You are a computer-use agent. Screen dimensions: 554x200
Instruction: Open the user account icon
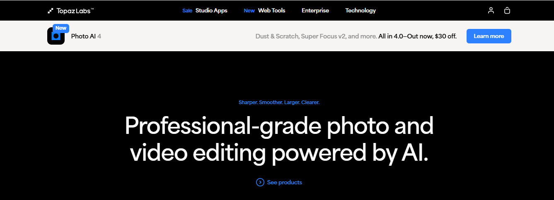pos(491,10)
